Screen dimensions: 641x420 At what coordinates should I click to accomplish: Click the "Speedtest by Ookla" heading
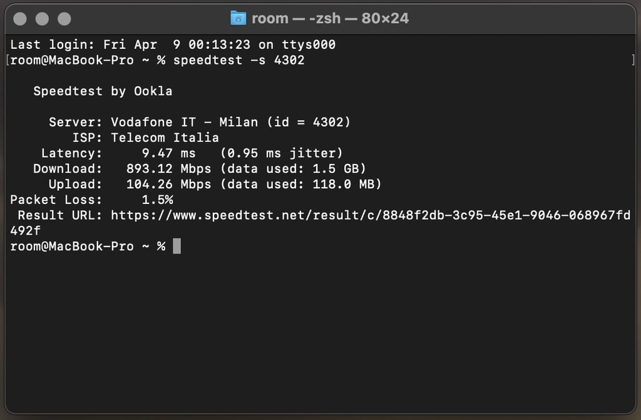(x=103, y=91)
